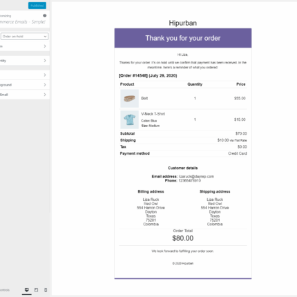Click the customer phone number

190,180
